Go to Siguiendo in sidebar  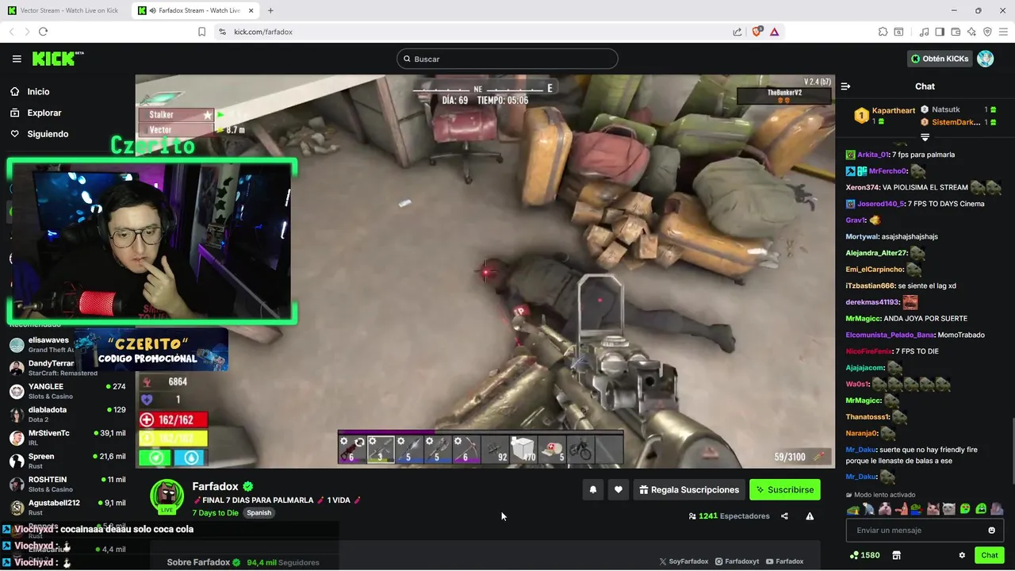point(40,134)
